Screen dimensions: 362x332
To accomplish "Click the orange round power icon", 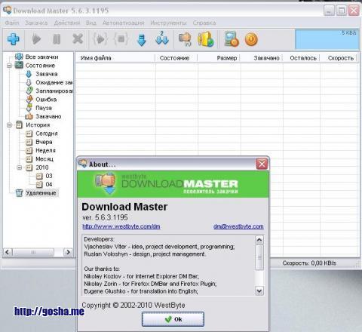I will coord(251,39).
